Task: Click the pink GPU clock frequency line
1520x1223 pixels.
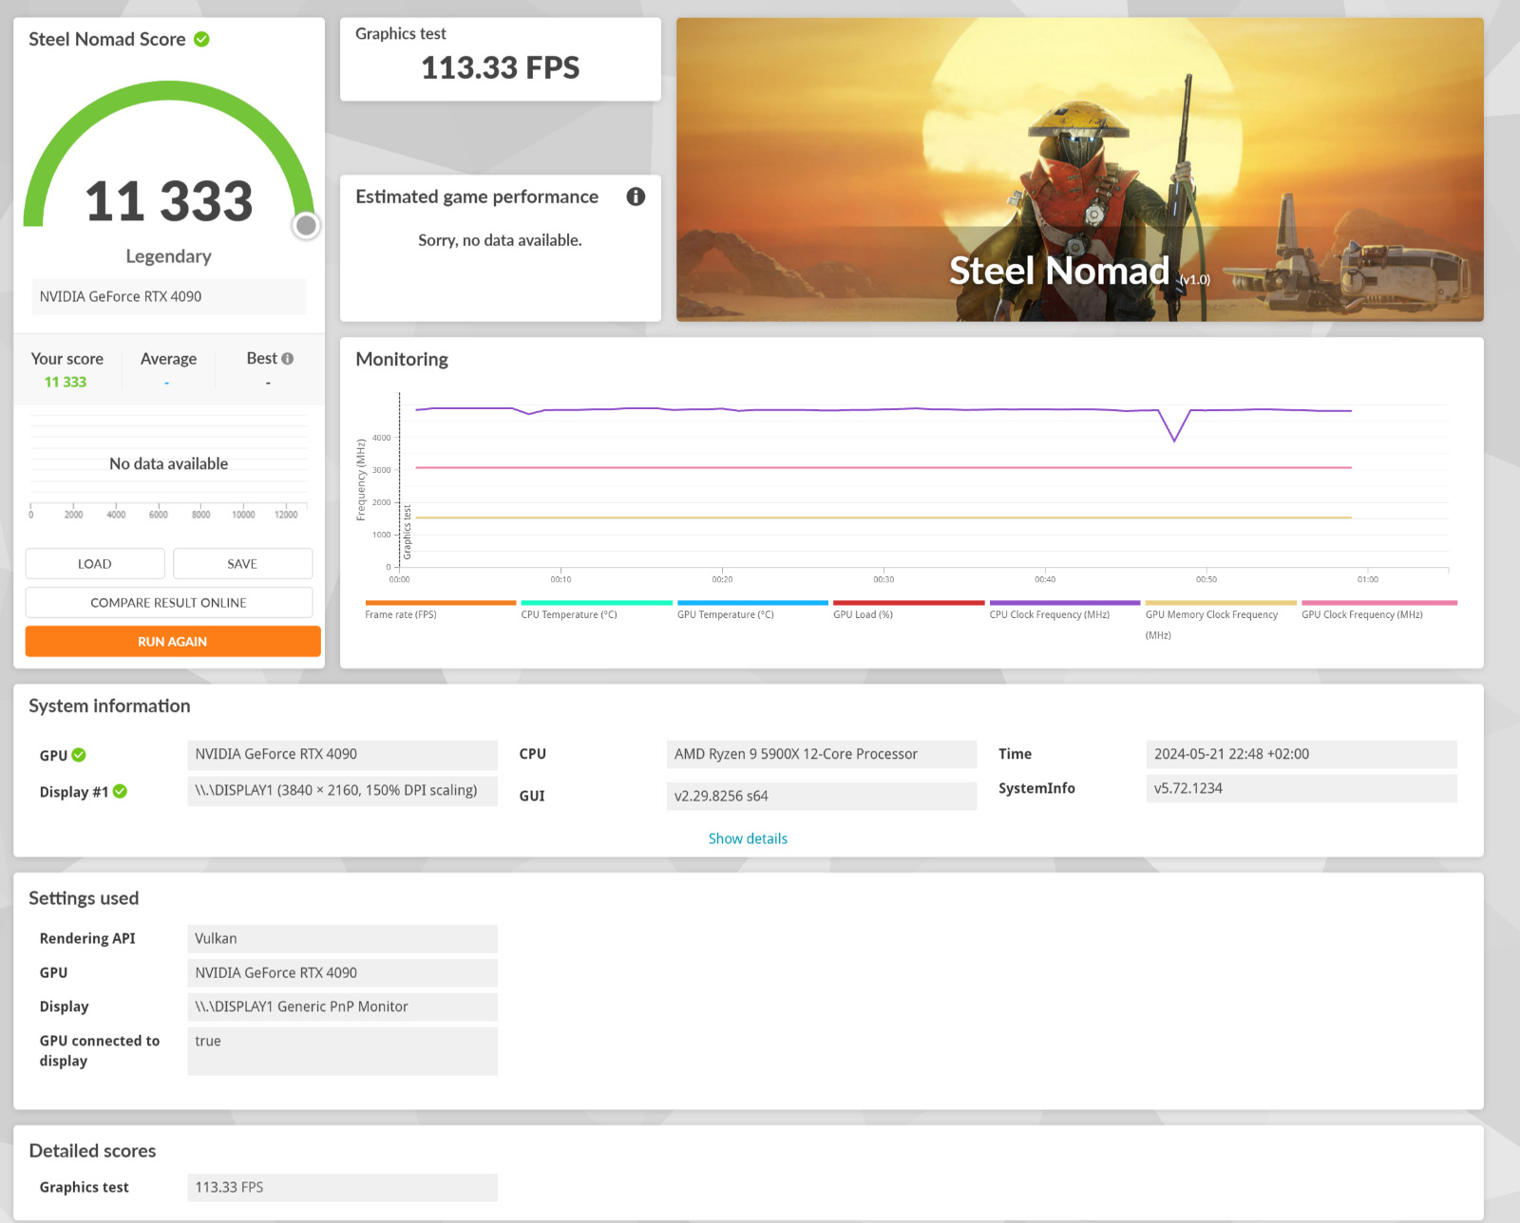Action: click(883, 467)
